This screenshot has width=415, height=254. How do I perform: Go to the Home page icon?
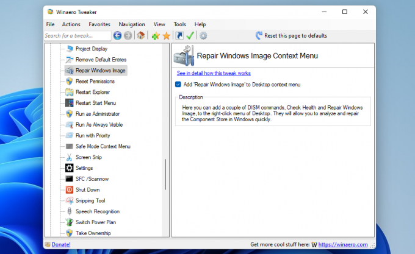coord(141,35)
